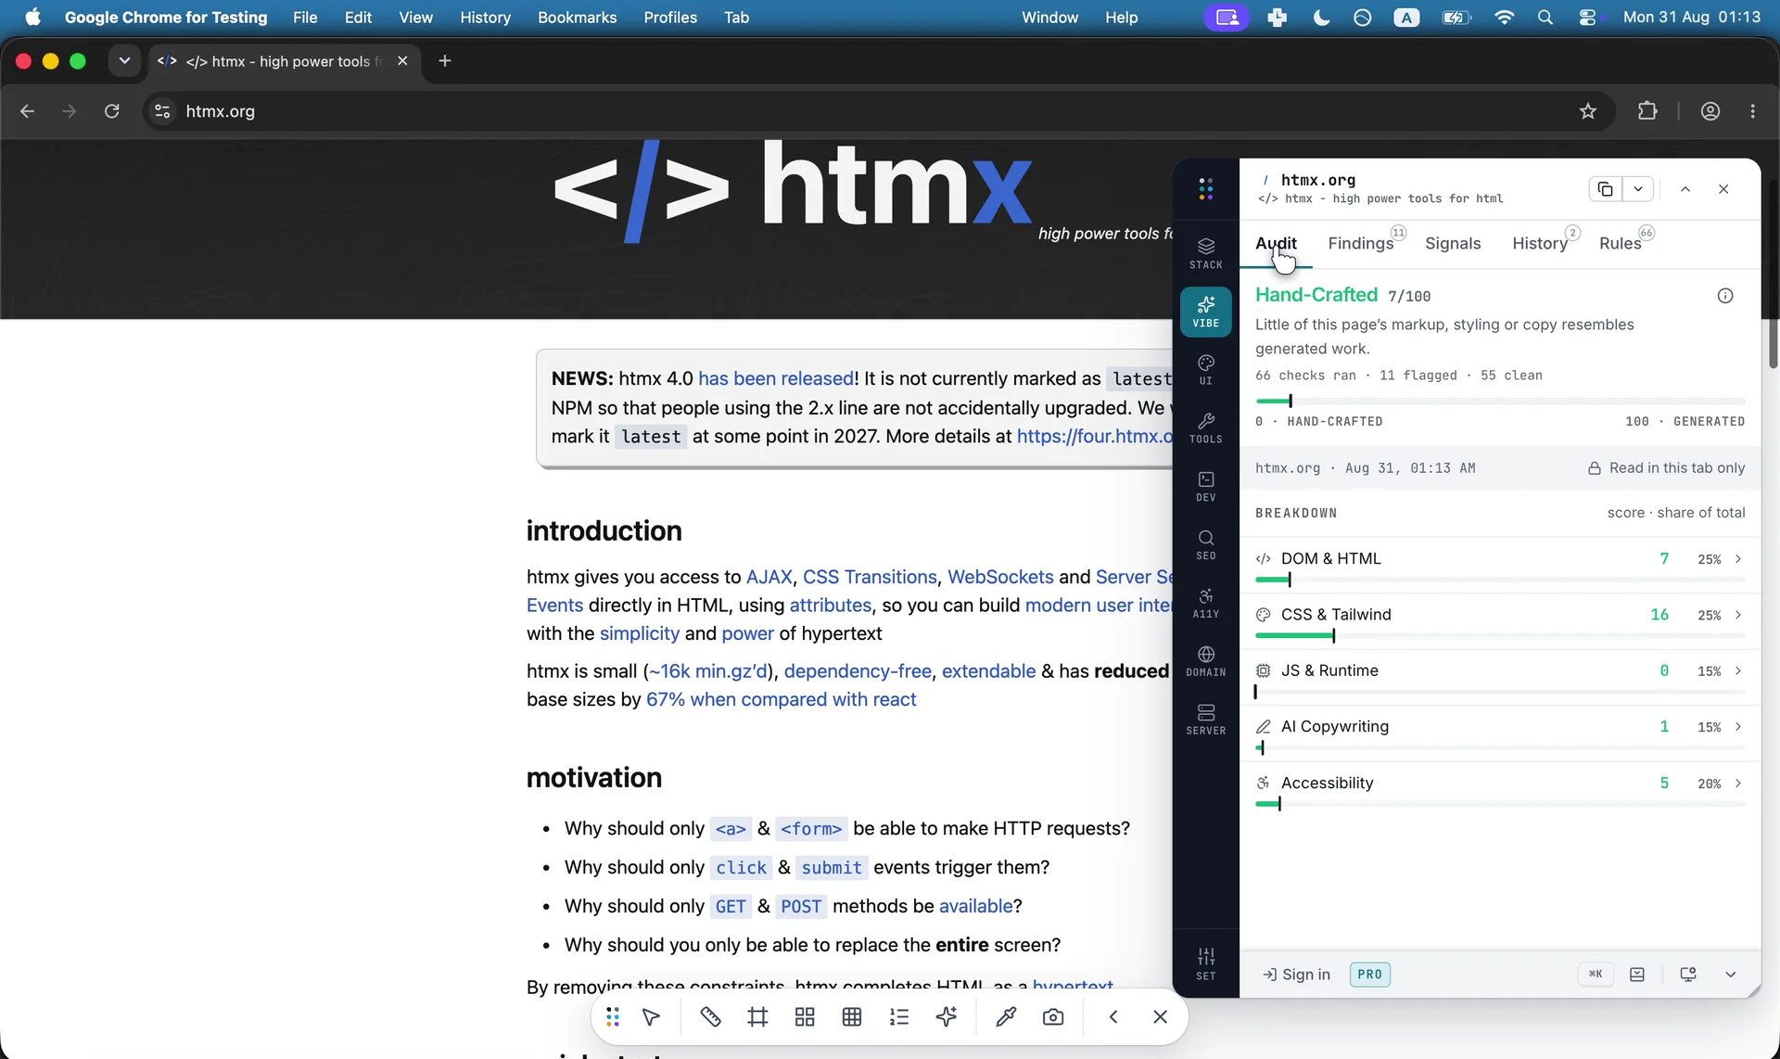
Task: Close the floating toolbar
Action: click(1160, 1017)
